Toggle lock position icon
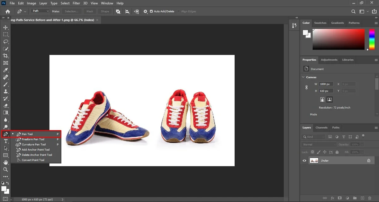 coord(325,152)
